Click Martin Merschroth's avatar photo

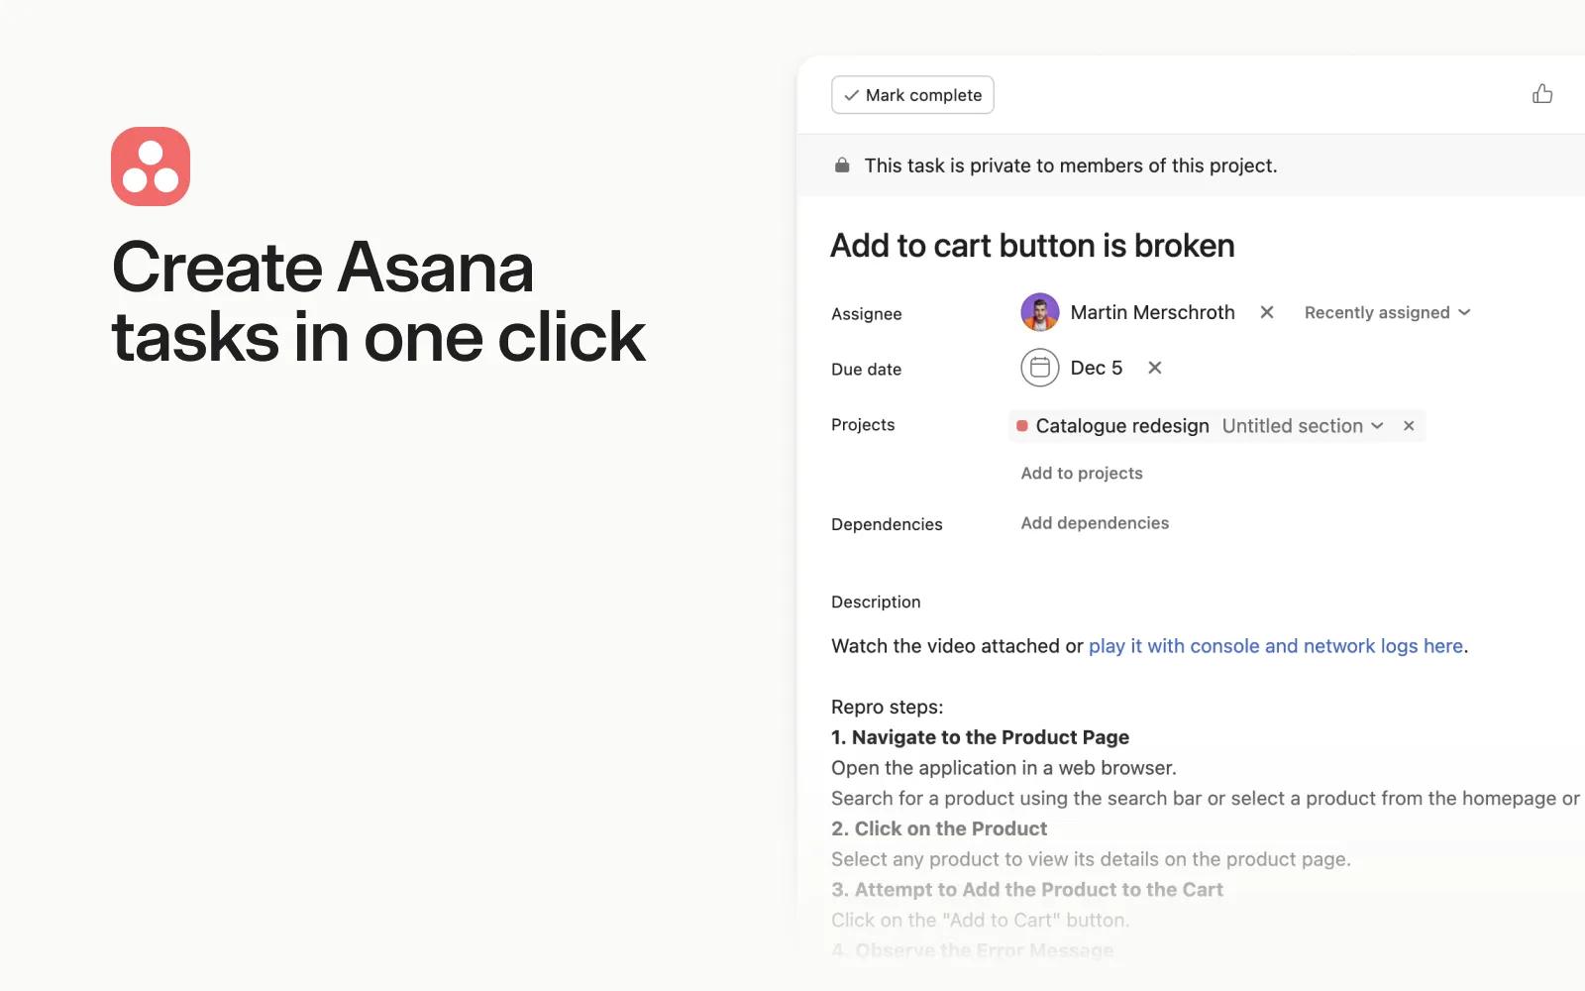point(1040,312)
